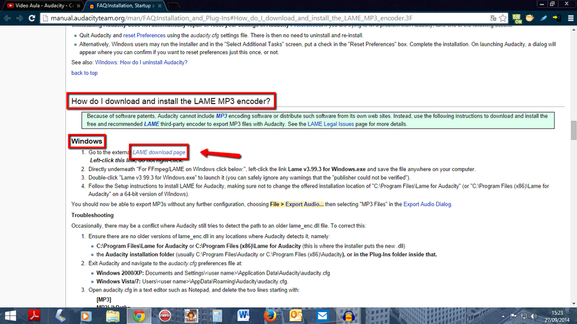Open Outlook from the taskbar
The image size is (577, 324).
click(x=296, y=316)
